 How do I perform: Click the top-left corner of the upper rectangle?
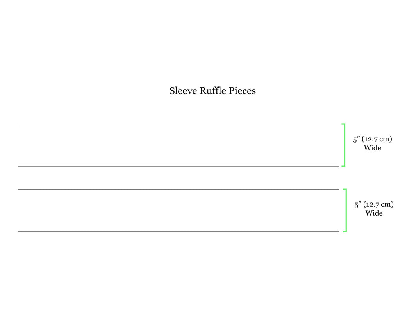point(18,124)
